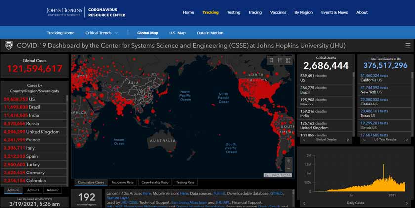The height and width of the screenshot is (208, 415).
Task: Select the Global Map tab
Action: coord(148,33)
